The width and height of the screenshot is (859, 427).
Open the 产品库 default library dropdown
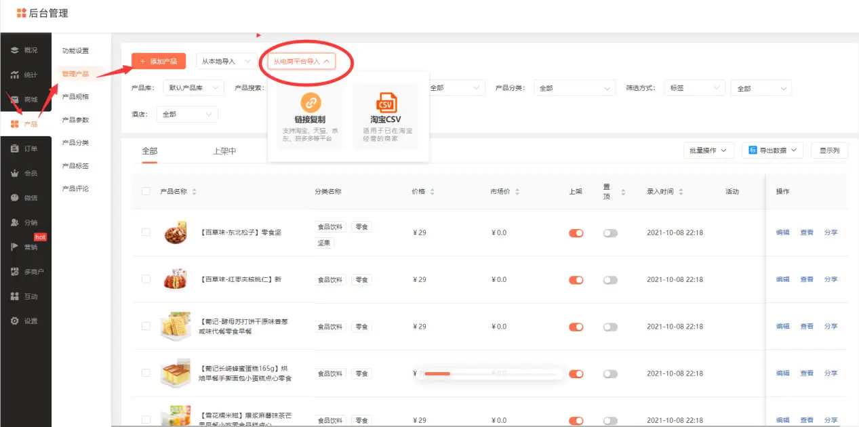193,87
